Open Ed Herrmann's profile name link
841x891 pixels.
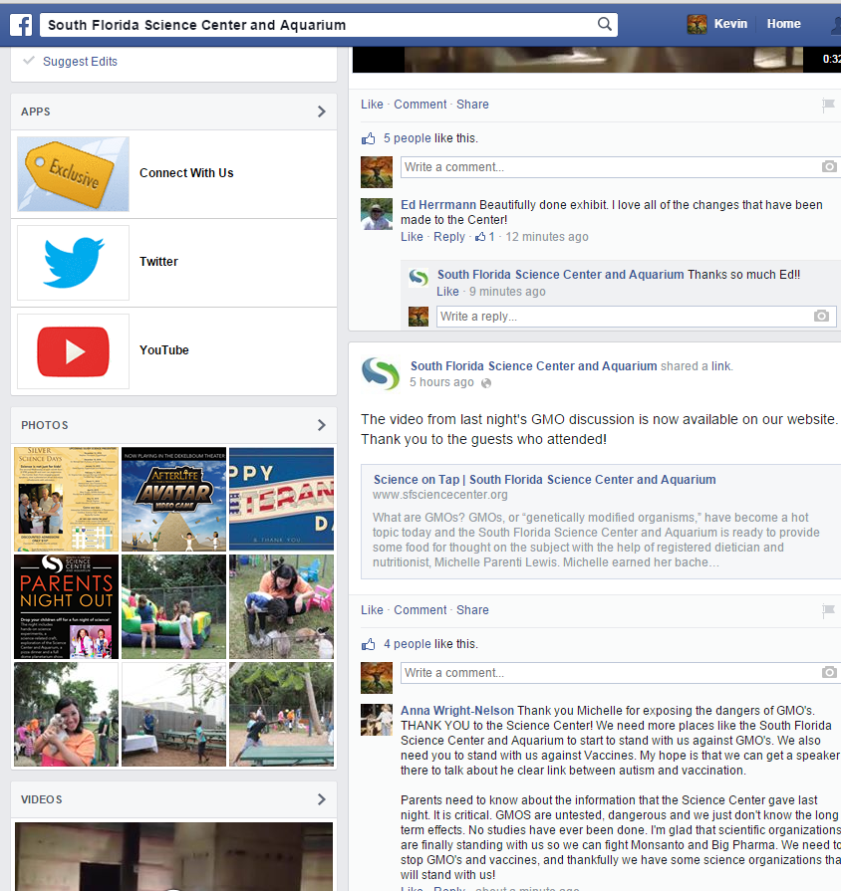coord(438,204)
